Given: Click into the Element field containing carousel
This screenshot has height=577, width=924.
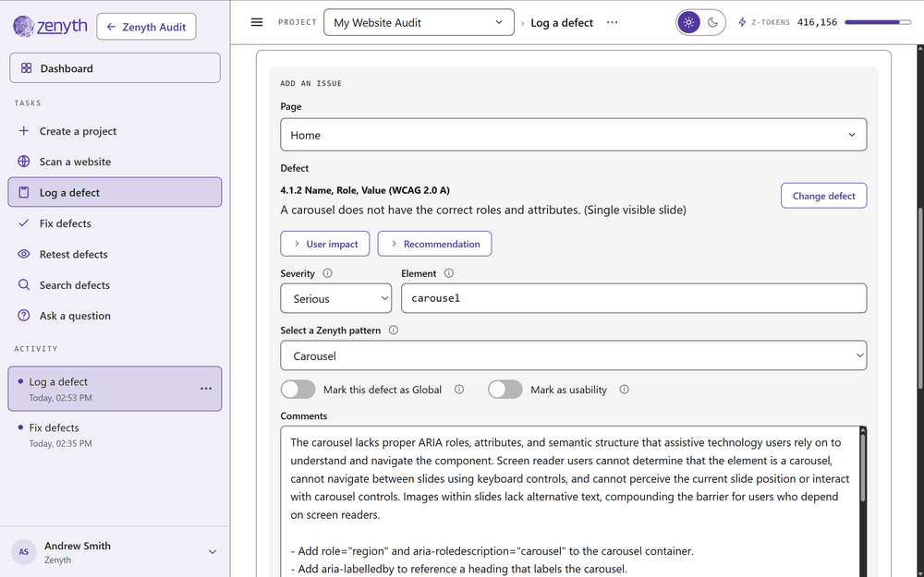Looking at the screenshot, I should click(x=634, y=298).
